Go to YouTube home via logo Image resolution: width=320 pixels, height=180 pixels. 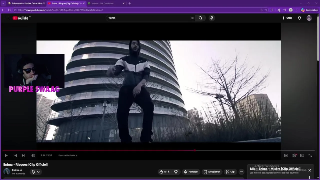click(x=20, y=18)
